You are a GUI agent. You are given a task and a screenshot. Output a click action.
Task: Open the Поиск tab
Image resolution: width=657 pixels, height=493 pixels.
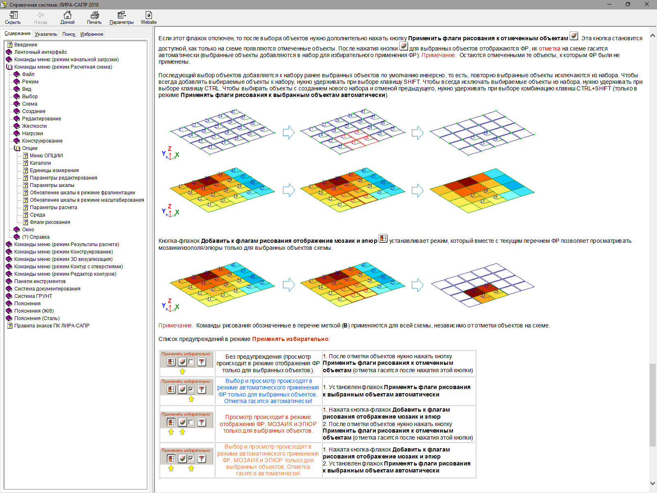point(69,34)
